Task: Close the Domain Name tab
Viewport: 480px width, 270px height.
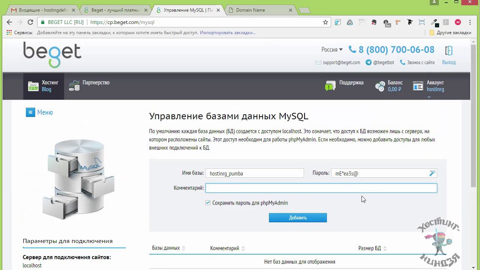Action: click(x=290, y=10)
